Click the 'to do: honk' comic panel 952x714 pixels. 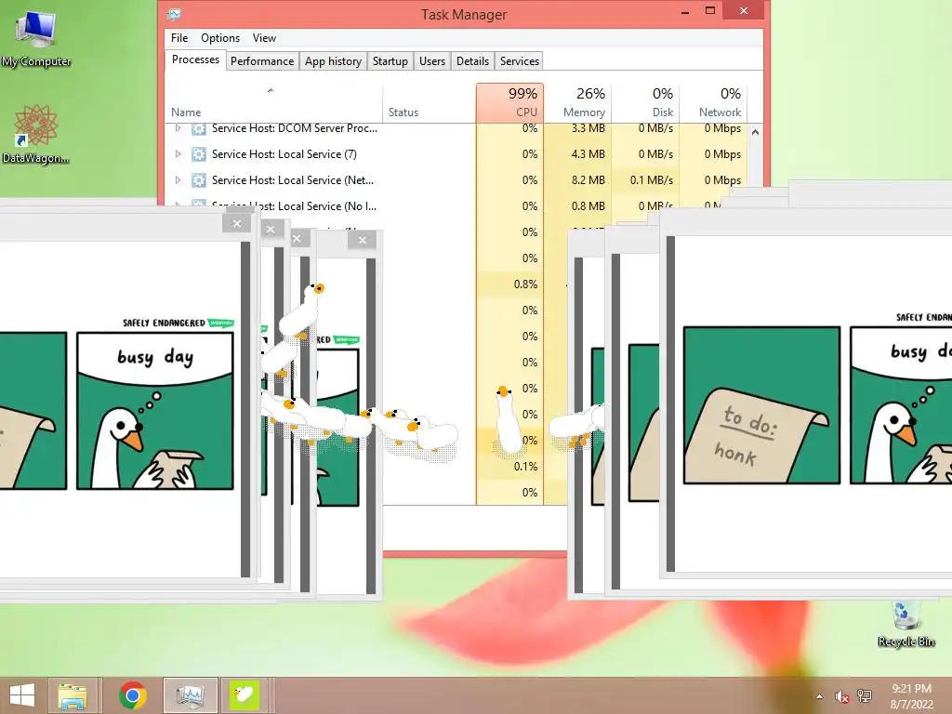pyautogui.click(x=762, y=405)
